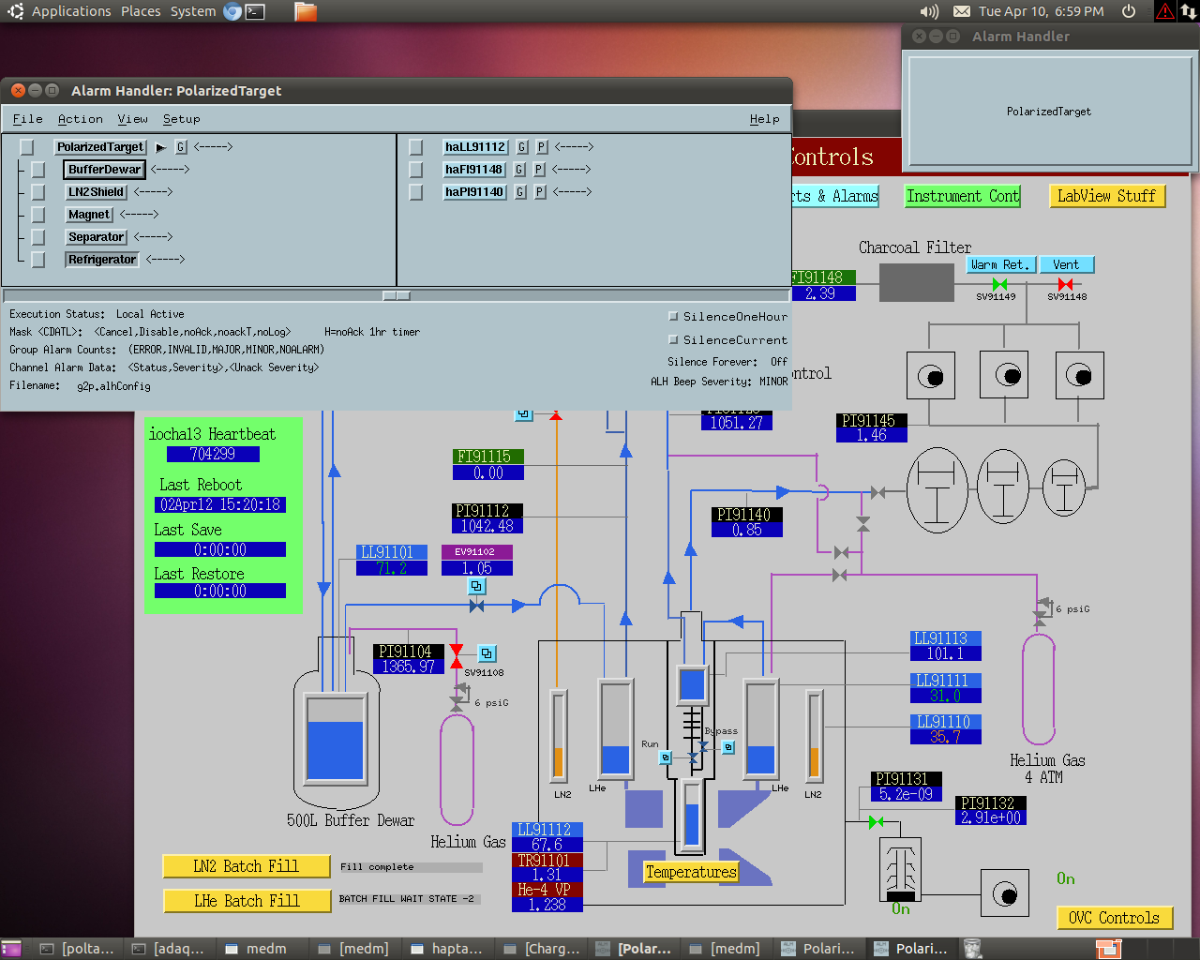The height and width of the screenshot is (960, 1200).
Task: Select Magnet tree group
Action: pyautogui.click(x=89, y=215)
